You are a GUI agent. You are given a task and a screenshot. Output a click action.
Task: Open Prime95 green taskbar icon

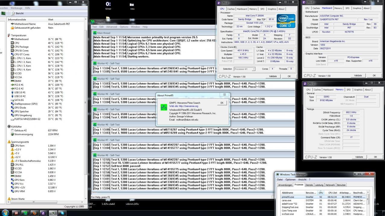point(26,213)
